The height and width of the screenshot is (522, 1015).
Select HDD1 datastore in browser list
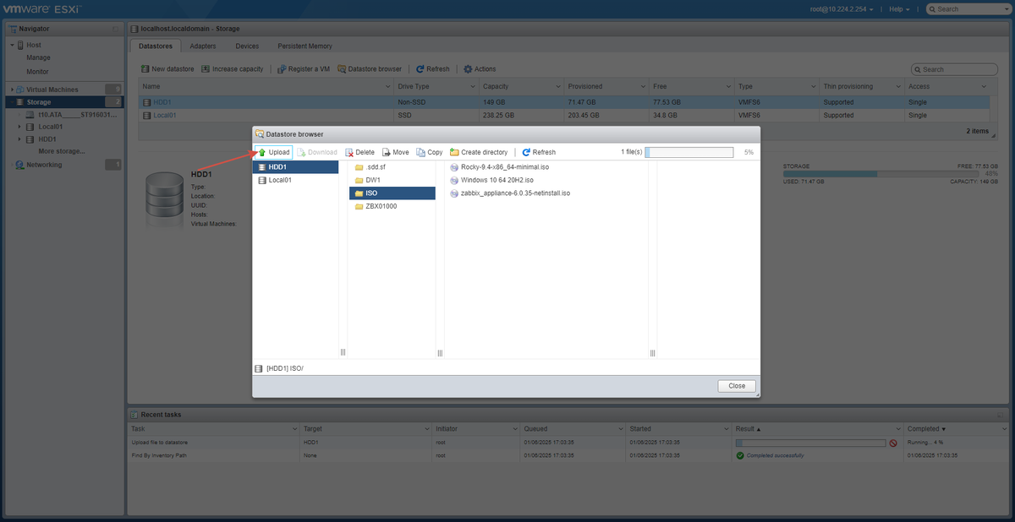coord(295,167)
